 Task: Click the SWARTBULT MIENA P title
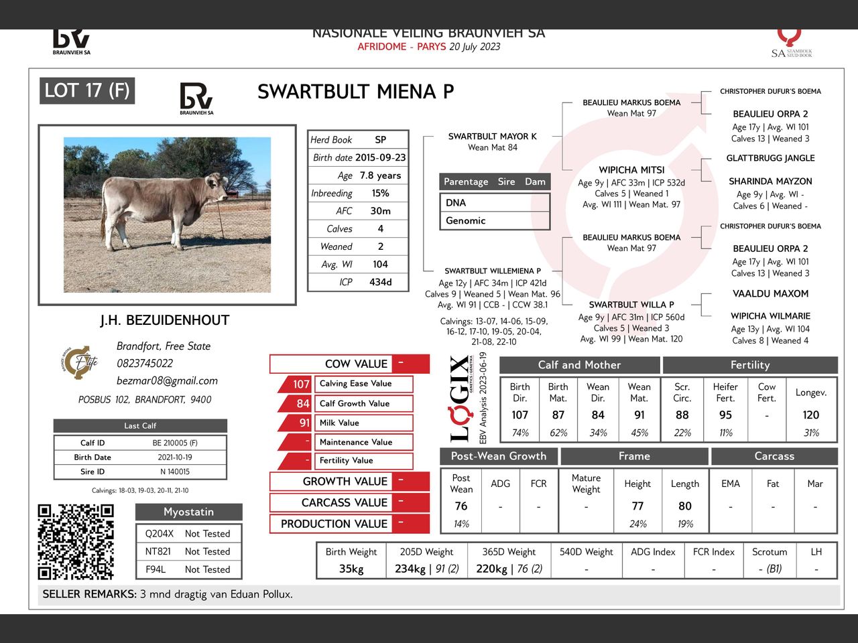(356, 92)
